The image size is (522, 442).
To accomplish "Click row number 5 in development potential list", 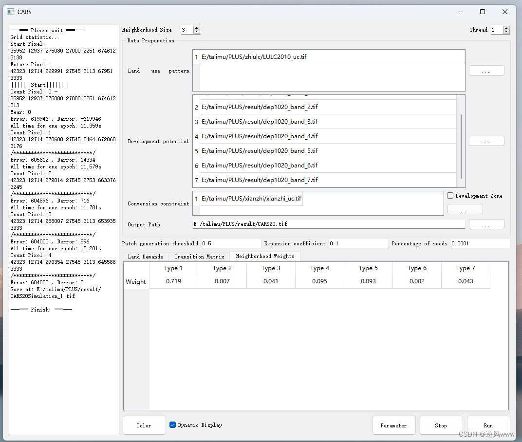I will pyautogui.click(x=196, y=151).
